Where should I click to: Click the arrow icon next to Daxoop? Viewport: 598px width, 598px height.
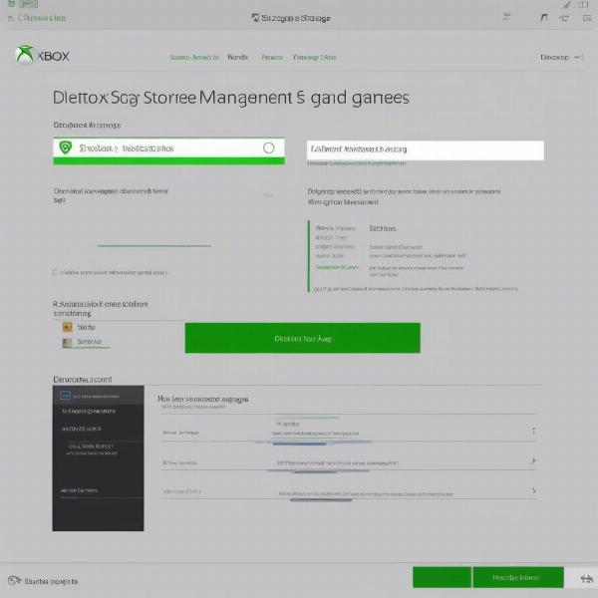coord(578,57)
